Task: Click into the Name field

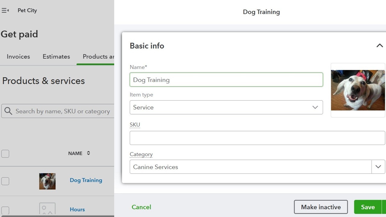Action: coord(226,80)
